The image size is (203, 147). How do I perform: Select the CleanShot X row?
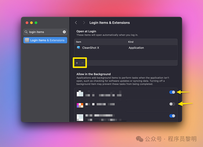pyautogui.click(x=126, y=48)
